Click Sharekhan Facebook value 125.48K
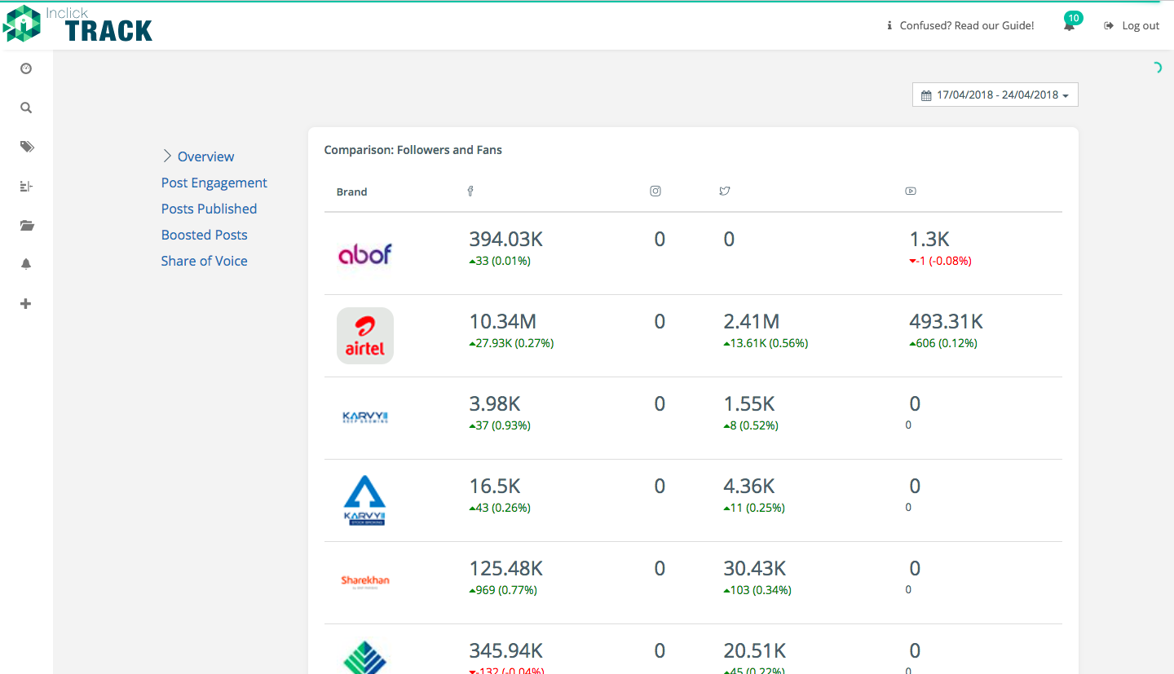 click(506, 568)
